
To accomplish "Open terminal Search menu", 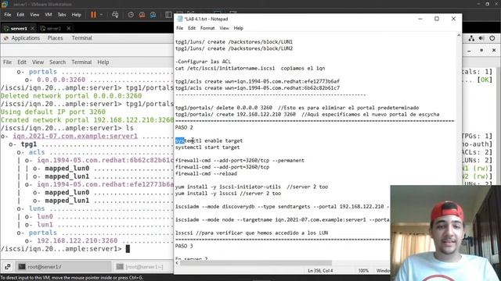I will click(x=57, y=62).
